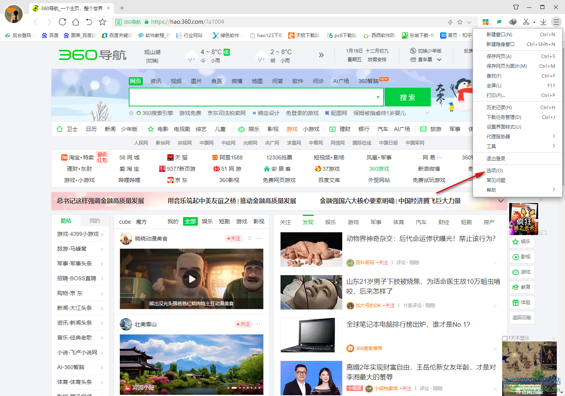Switch to the 娱乐 news feed tab
The height and width of the screenshot is (396, 565).
coord(330,222)
